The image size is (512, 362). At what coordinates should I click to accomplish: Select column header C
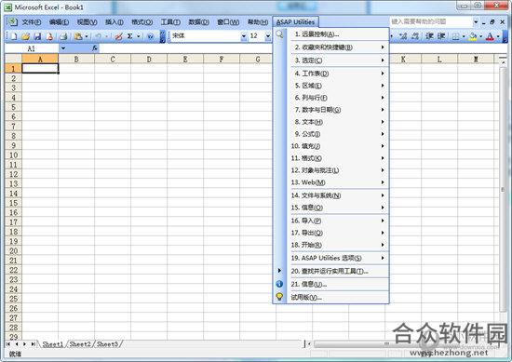click(x=113, y=59)
